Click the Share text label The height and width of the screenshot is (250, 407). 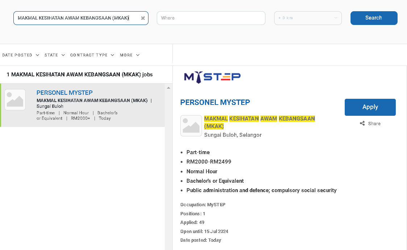(x=374, y=123)
